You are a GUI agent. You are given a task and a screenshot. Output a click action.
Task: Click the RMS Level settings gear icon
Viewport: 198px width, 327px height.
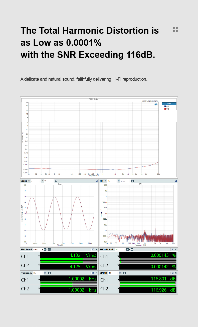49,249
